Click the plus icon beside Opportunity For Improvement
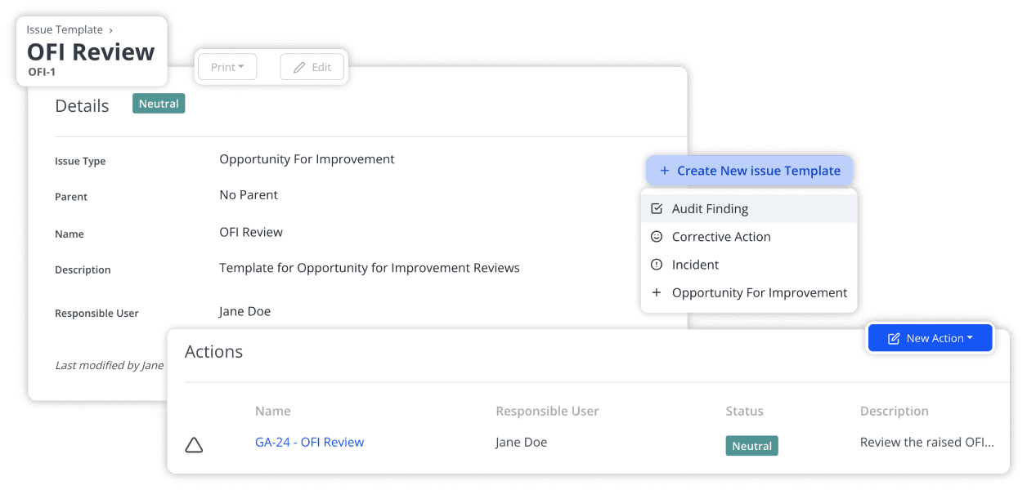Viewport: 1027px width, 490px height. tap(657, 292)
